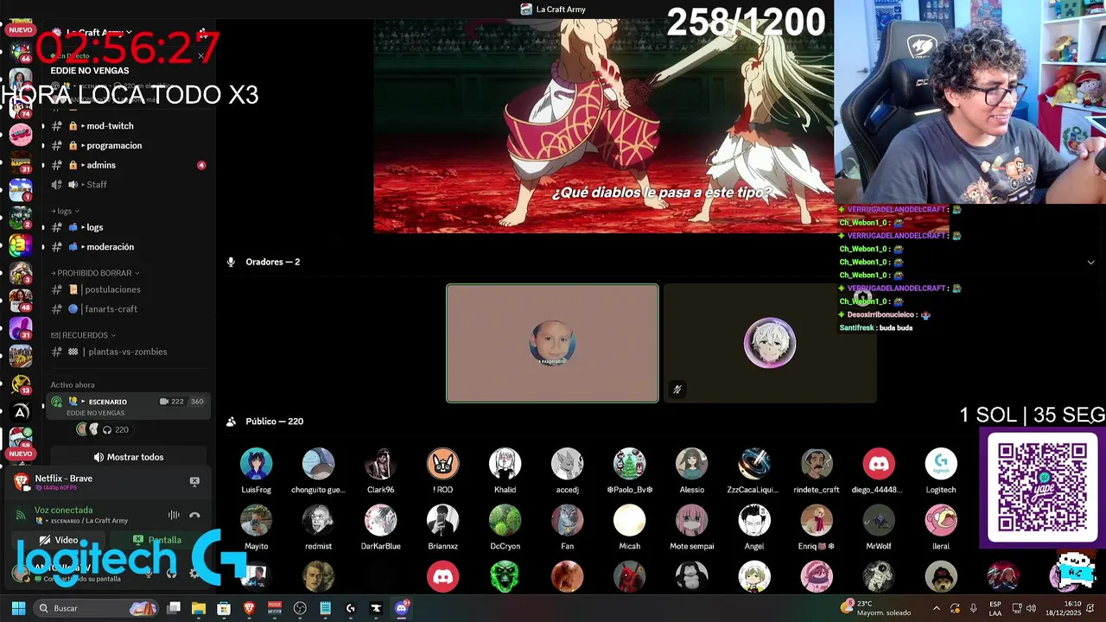Open Windows Start menu
The width and height of the screenshot is (1106, 622).
tap(18, 608)
